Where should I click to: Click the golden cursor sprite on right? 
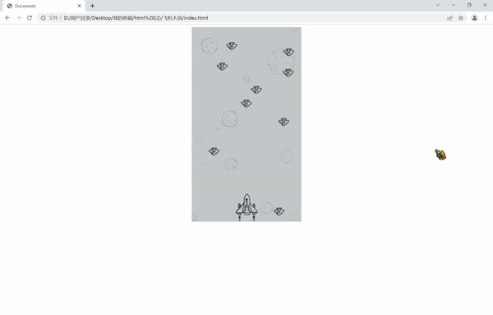pos(440,155)
